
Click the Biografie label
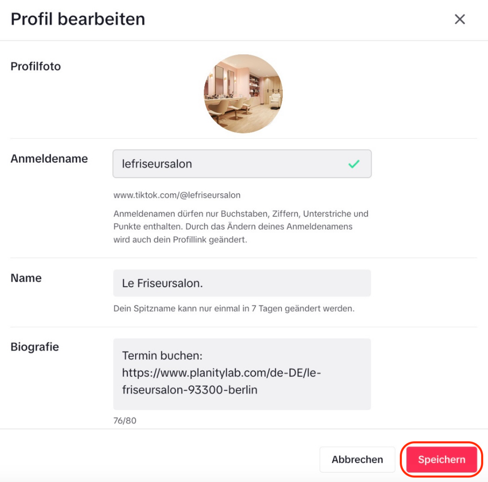click(x=35, y=347)
